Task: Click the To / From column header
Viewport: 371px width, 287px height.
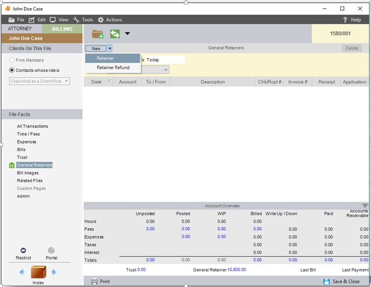Action: (156, 81)
